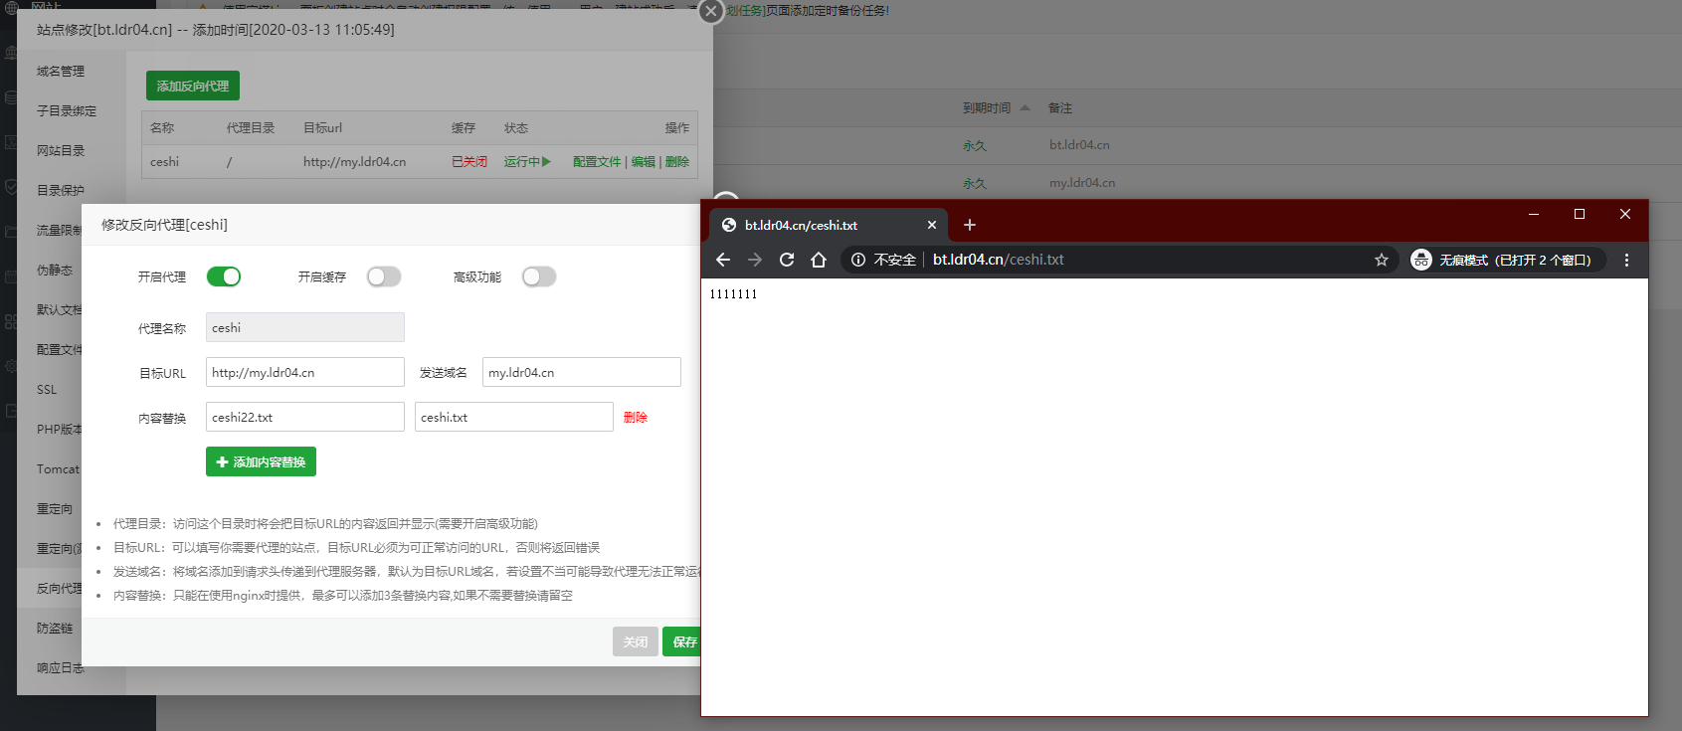Image resolution: width=1682 pixels, height=731 pixels.
Task: Enable the 高级功能 switch
Action: click(x=538, y=276)
